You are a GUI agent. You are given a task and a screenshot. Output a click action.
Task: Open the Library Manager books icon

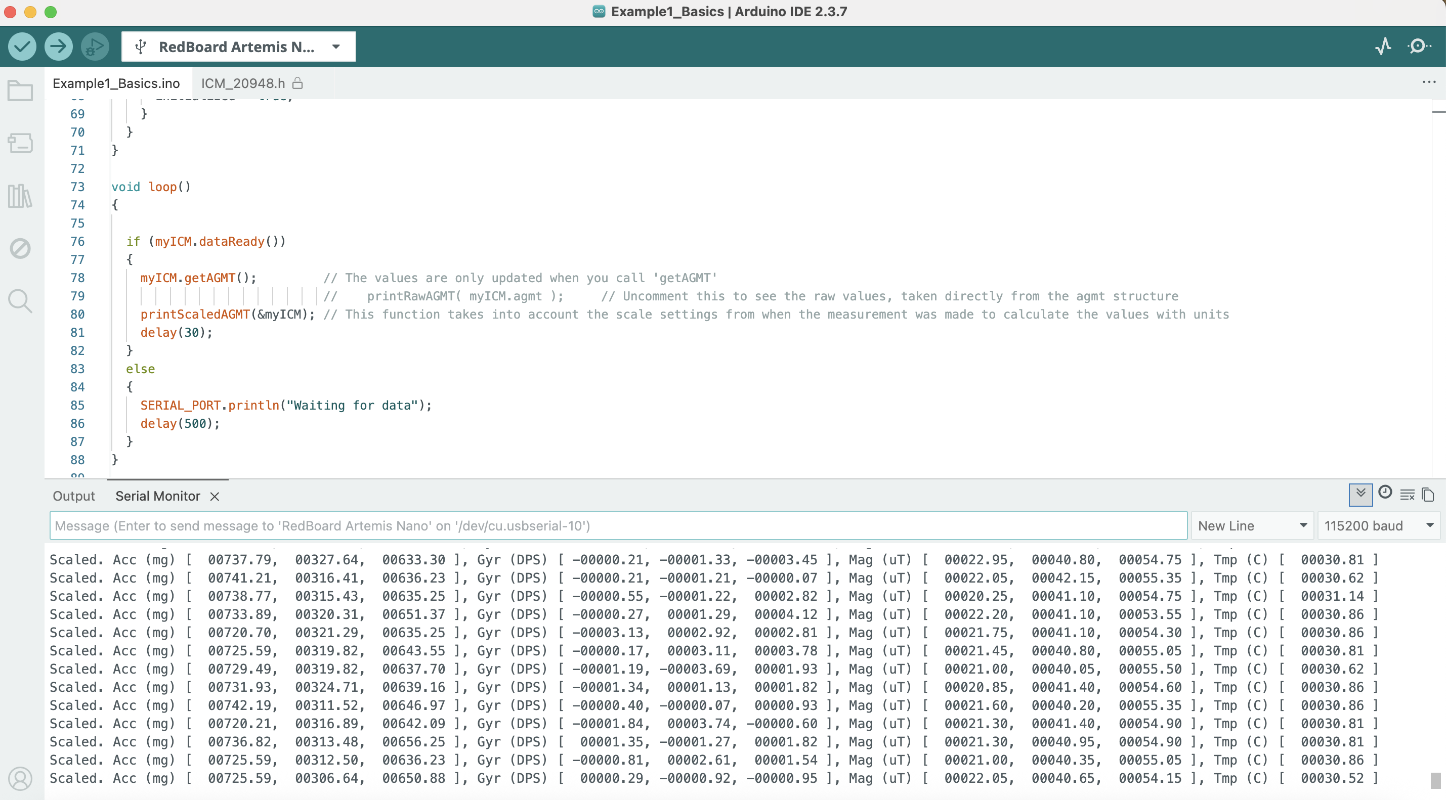[20, 196]
